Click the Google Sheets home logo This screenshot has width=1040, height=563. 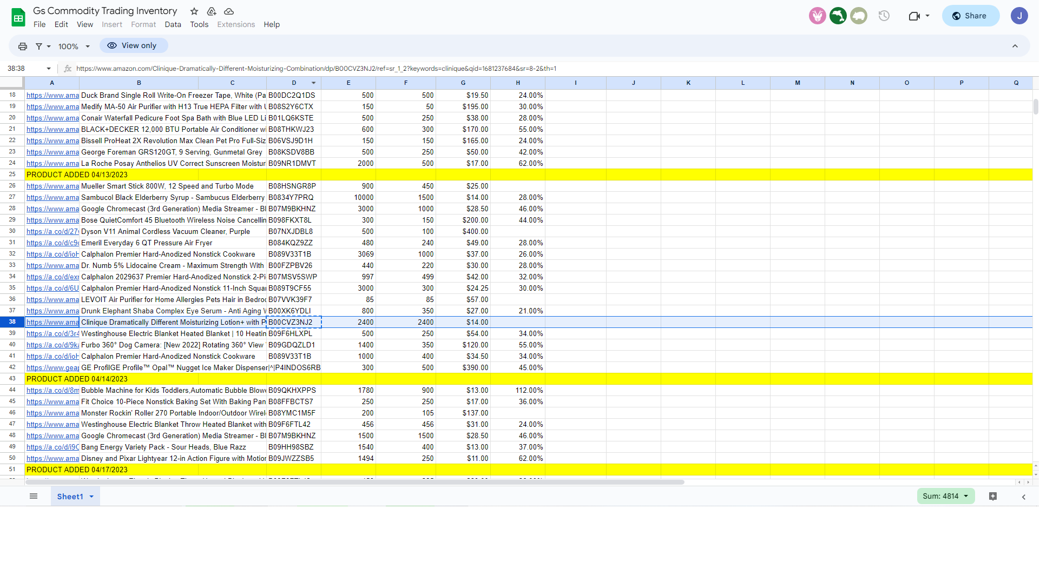18,17
